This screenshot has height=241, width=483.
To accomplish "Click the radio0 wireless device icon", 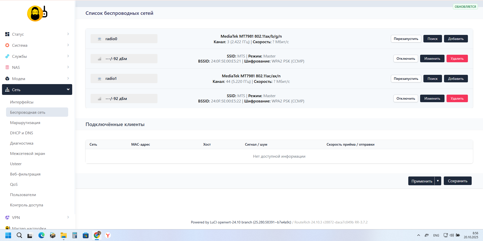I will click(x=100, y=39).
